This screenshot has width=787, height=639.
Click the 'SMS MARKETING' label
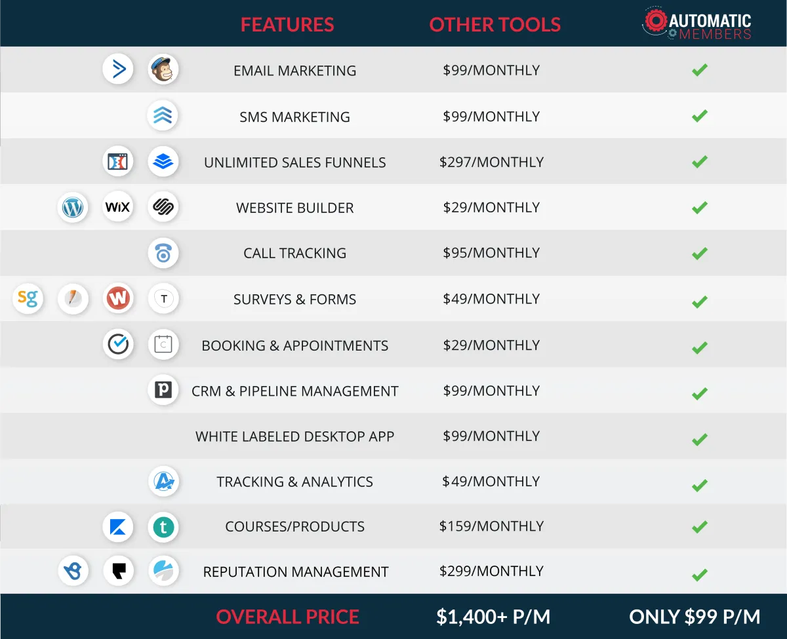click(295, 117)
